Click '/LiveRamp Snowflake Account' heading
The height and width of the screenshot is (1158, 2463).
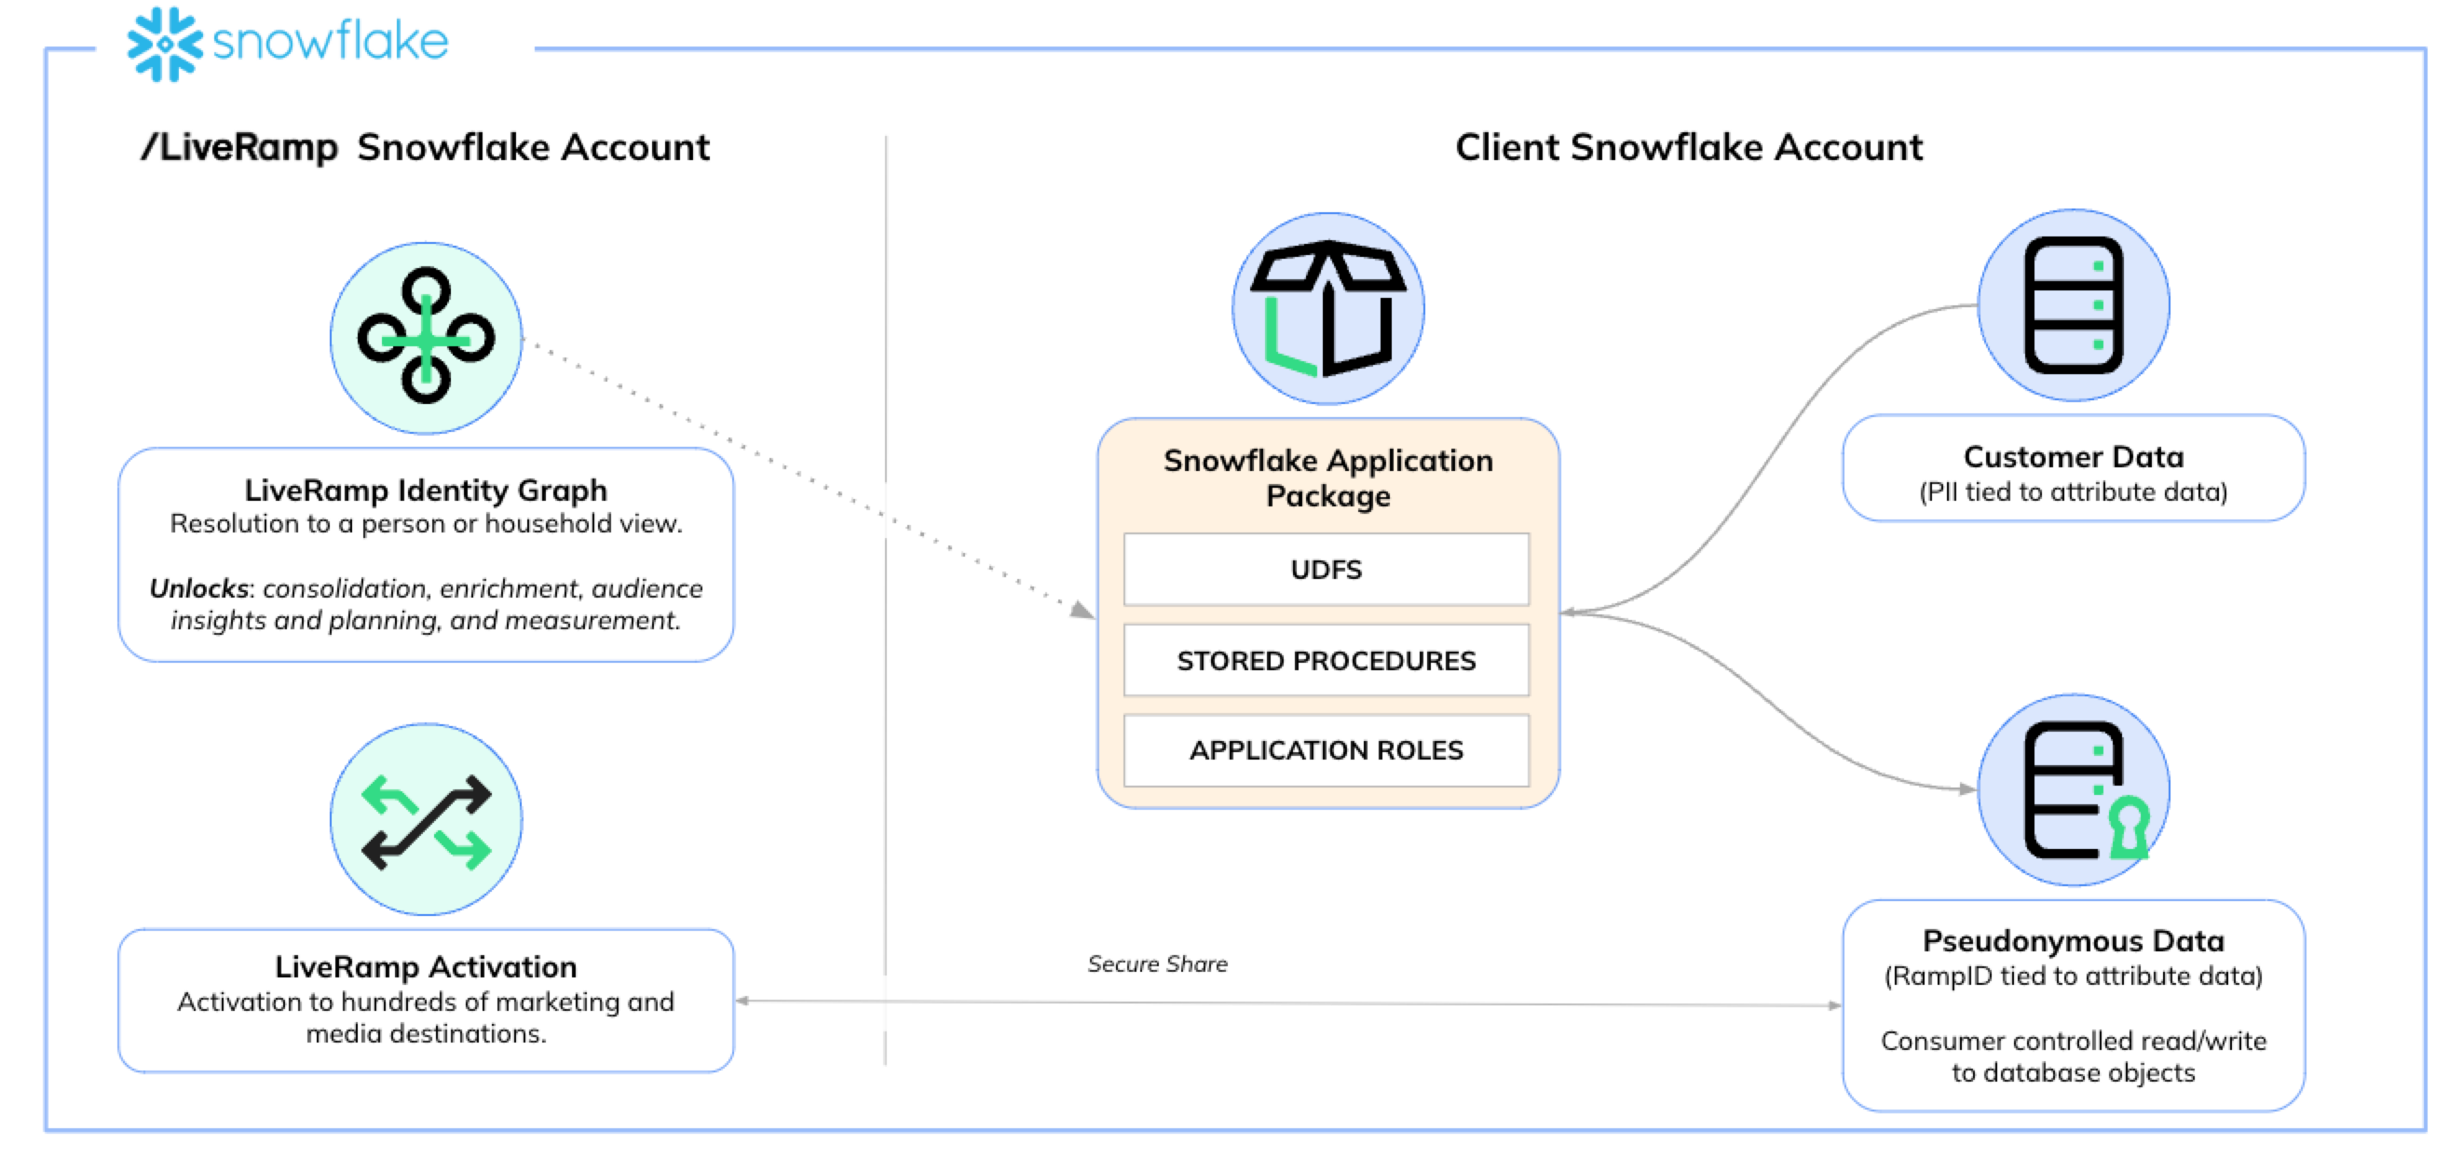[425, 147]
